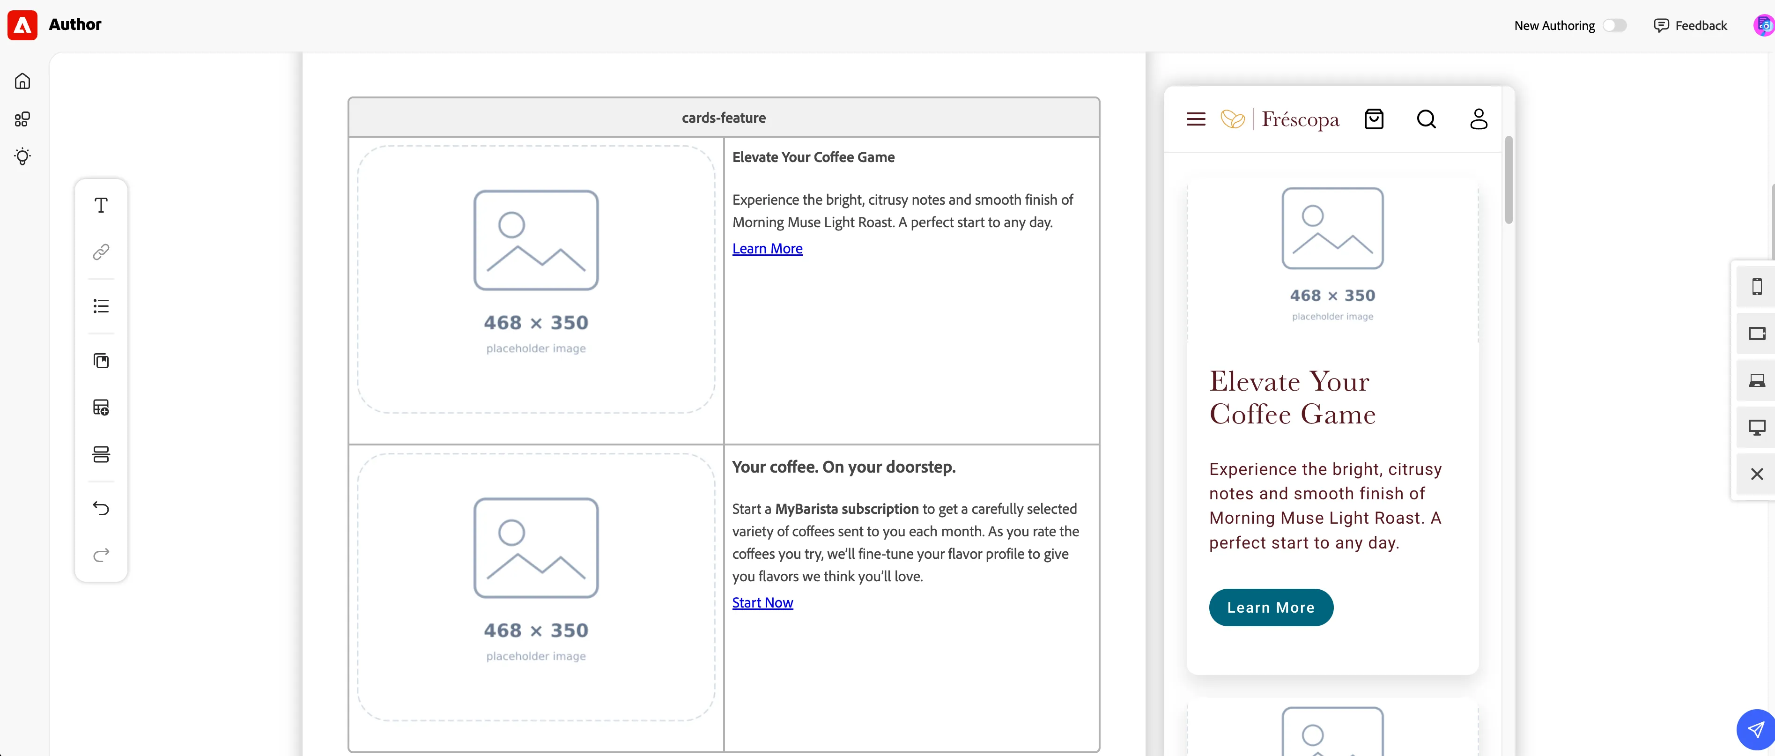The height and width of the screenshot is (756, 1775).
Task: Click the Adobe logo icon
Action: pos(22,25)
